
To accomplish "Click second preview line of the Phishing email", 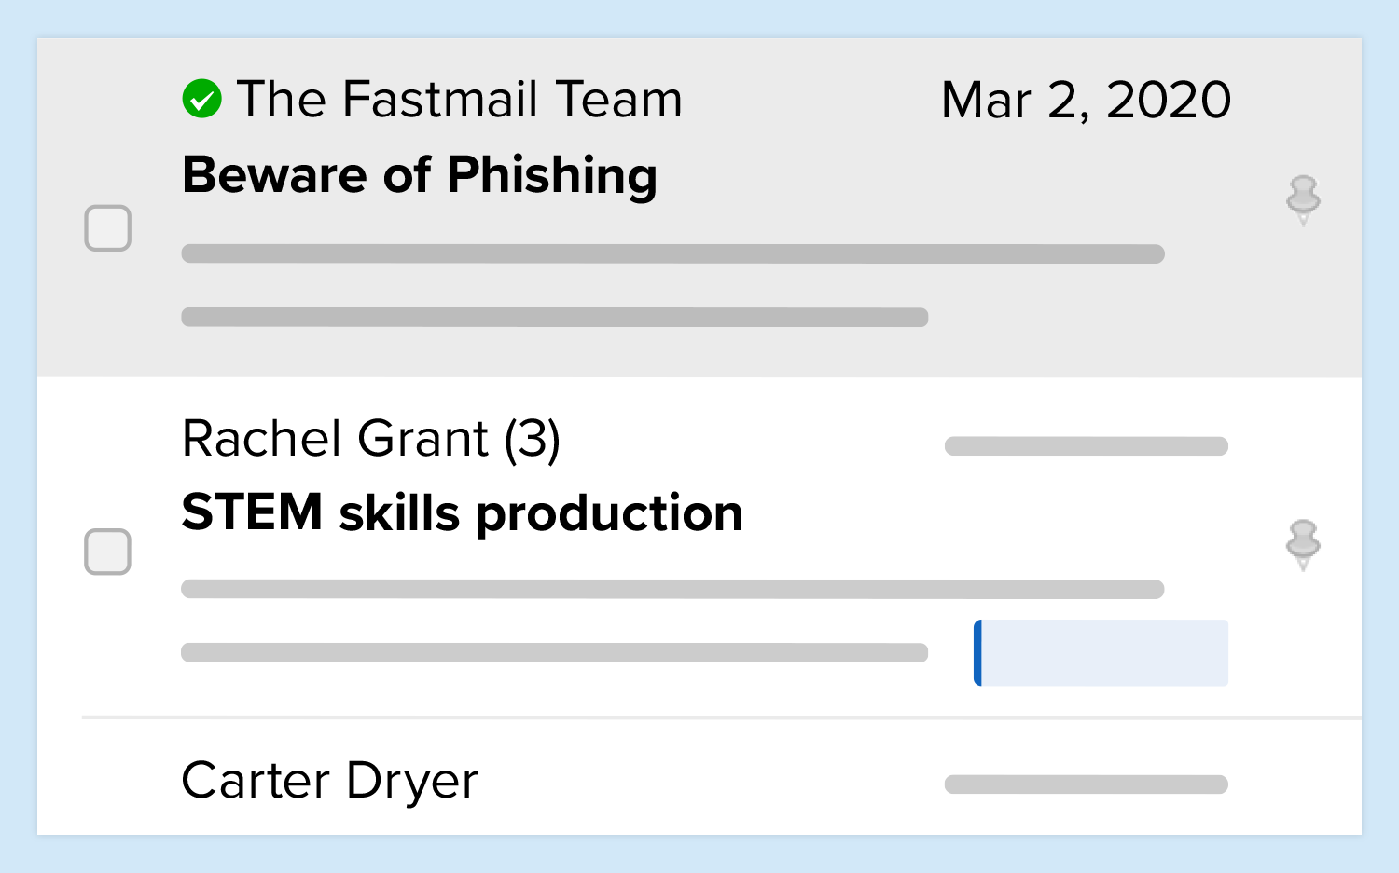I will pos(554,317).
